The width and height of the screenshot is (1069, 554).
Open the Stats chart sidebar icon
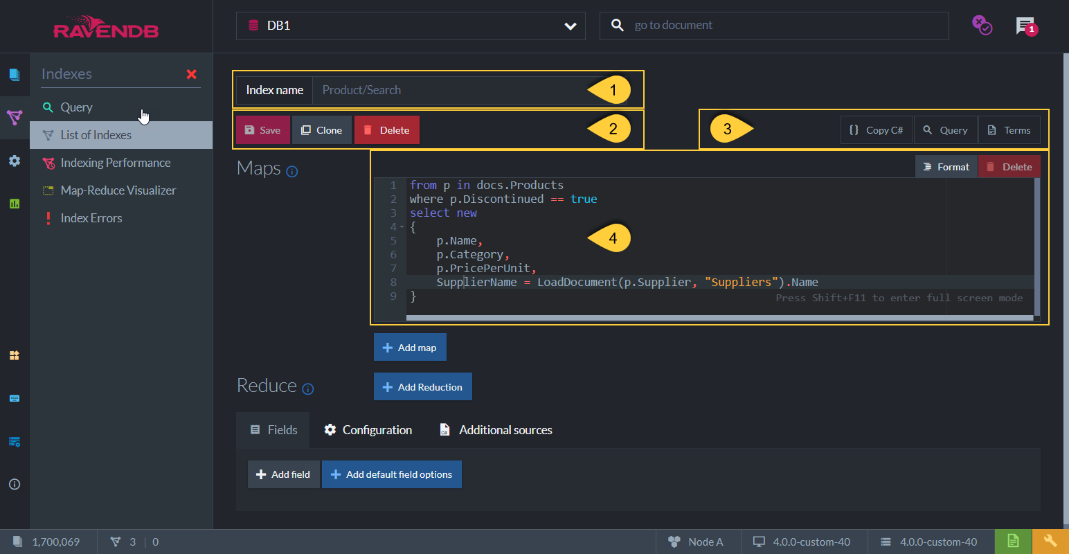click(15, 204)
